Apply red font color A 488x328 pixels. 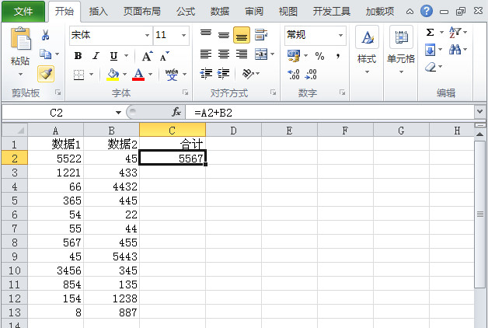coord(138,75)
